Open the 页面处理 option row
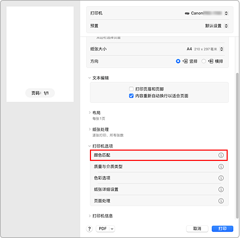 click(159, 201)
